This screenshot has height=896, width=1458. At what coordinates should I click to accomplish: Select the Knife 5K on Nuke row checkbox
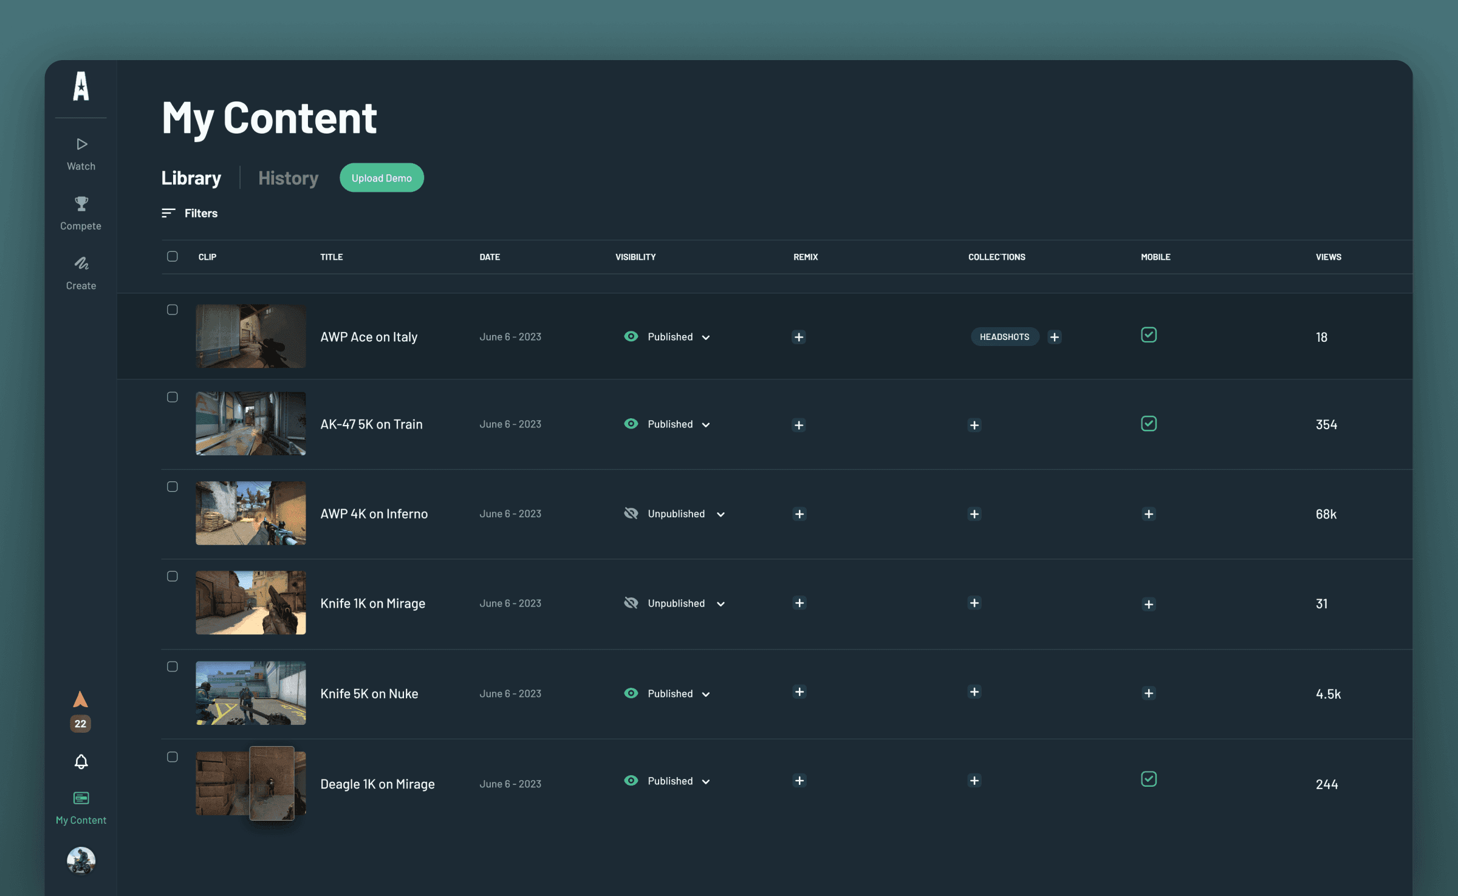click(x=173, y=667)
